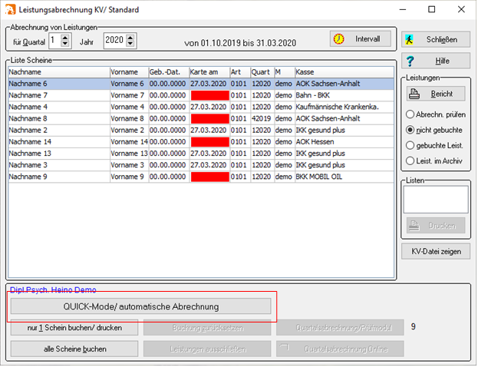Minimize the Leistungsabrechnung window
Screen dimensions: 478x367
pos(403,9)
